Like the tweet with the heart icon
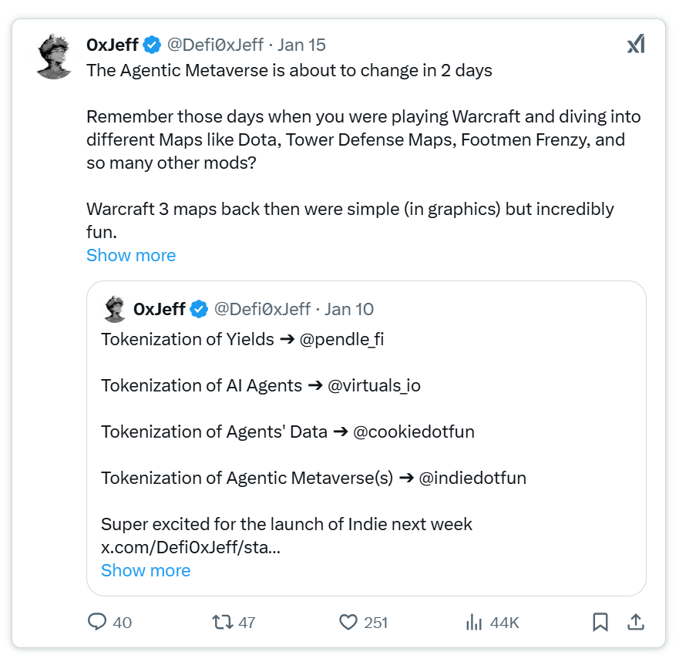Screen dimensions: 679x665 click(x=349, y=622)
